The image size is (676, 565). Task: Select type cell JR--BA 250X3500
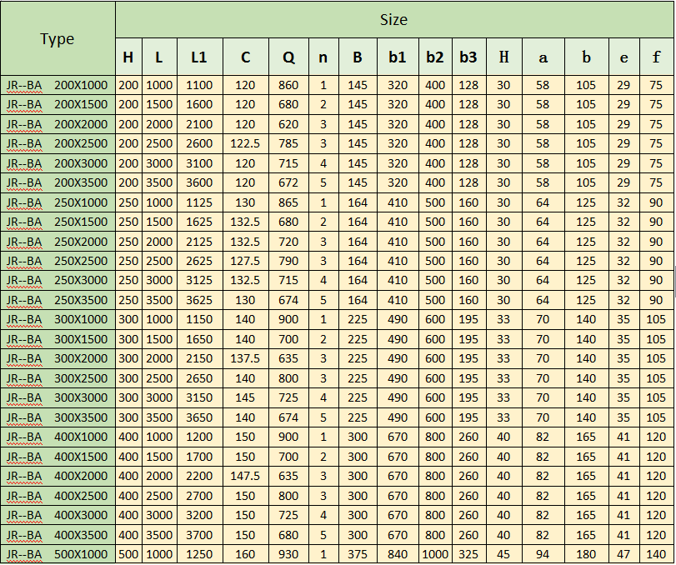58,300
